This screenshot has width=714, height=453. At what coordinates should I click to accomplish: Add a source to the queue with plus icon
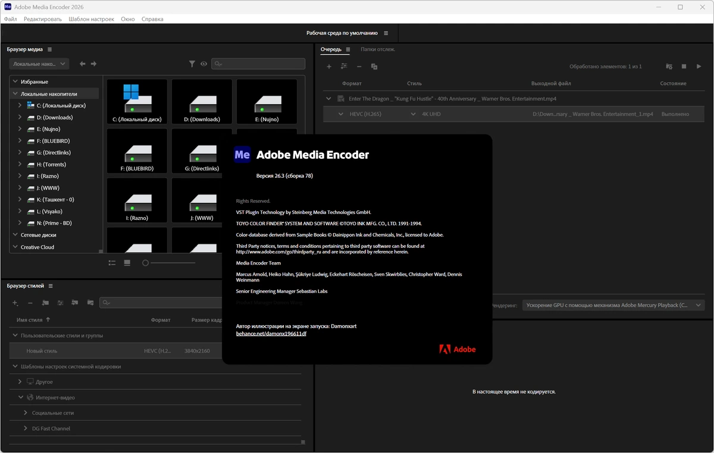tap(329, 67)
